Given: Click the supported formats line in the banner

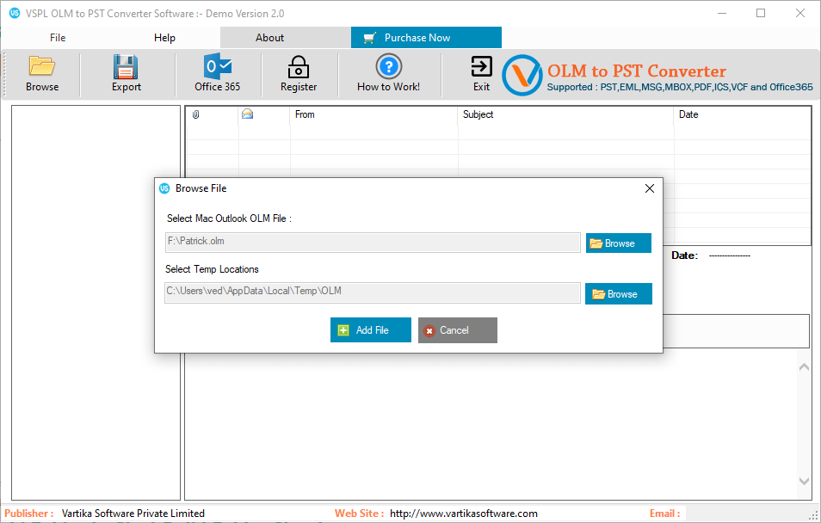Looking at the screenshot, I should coord(680,87).
